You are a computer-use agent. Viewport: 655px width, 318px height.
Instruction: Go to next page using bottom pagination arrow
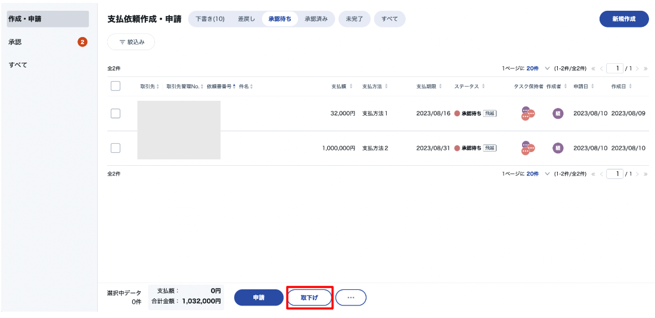(x=638, y=174)
